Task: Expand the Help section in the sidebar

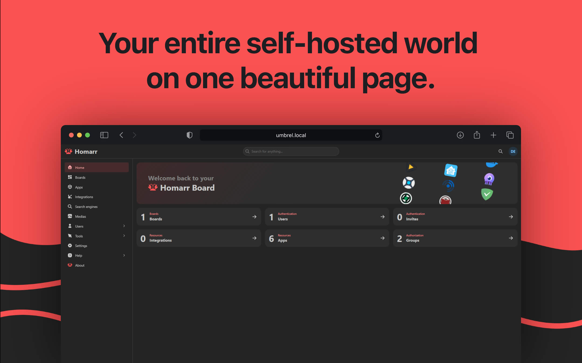Action: pos(124,255)
